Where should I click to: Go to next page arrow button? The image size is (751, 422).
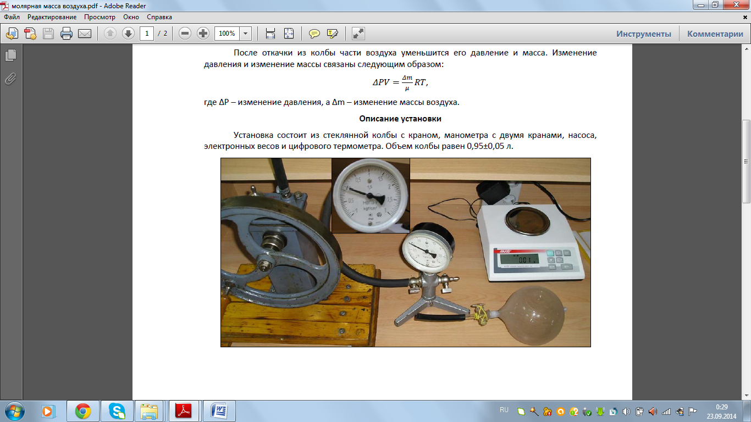tap(128, 34)
